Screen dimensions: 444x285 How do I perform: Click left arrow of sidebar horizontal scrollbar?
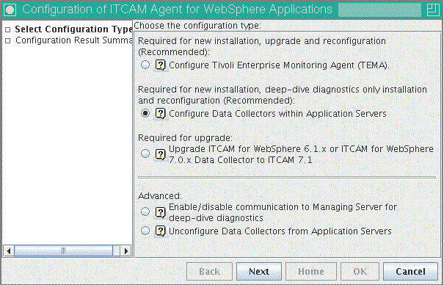(9, 251)
